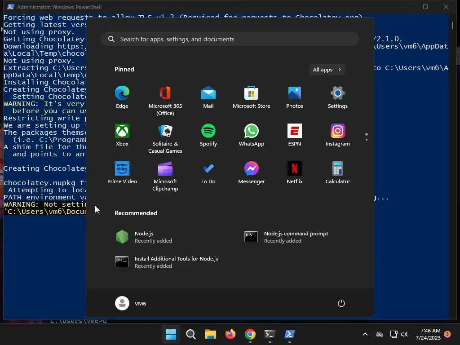Show All apps list
The image size is (460, 345).
[x=327, y=70]
